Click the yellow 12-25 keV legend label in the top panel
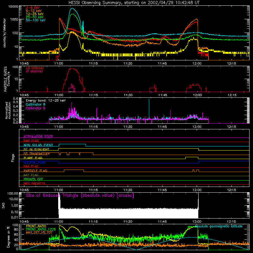The height and width of the screenshot is (253, 253). point(35,14)
